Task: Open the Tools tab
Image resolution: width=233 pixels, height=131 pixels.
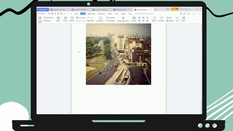Action: [x=130, y=14]
